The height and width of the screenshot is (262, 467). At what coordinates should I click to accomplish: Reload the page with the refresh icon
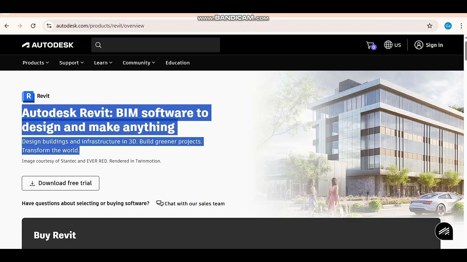33,26
